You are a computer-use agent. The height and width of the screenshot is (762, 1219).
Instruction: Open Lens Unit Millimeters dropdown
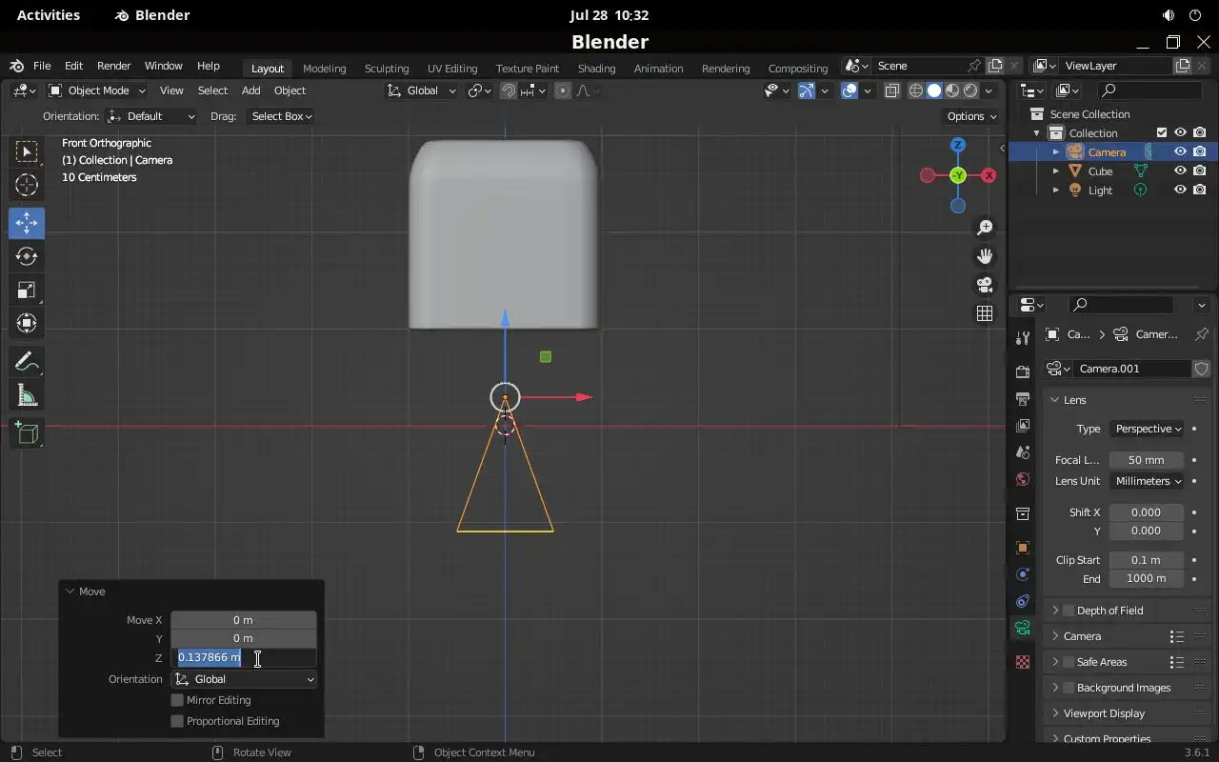(x=1147, y=481)
